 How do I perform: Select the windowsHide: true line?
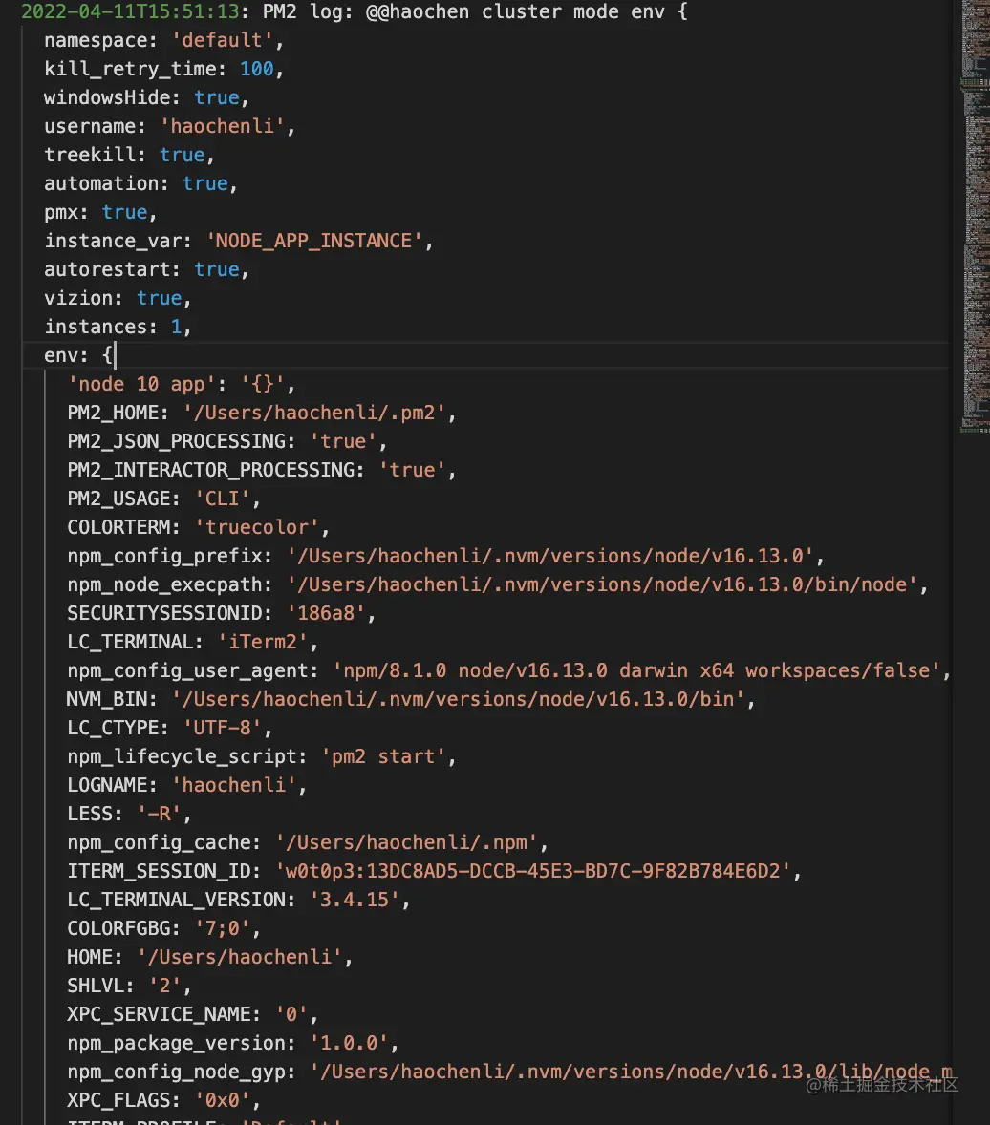click(146, 97)
